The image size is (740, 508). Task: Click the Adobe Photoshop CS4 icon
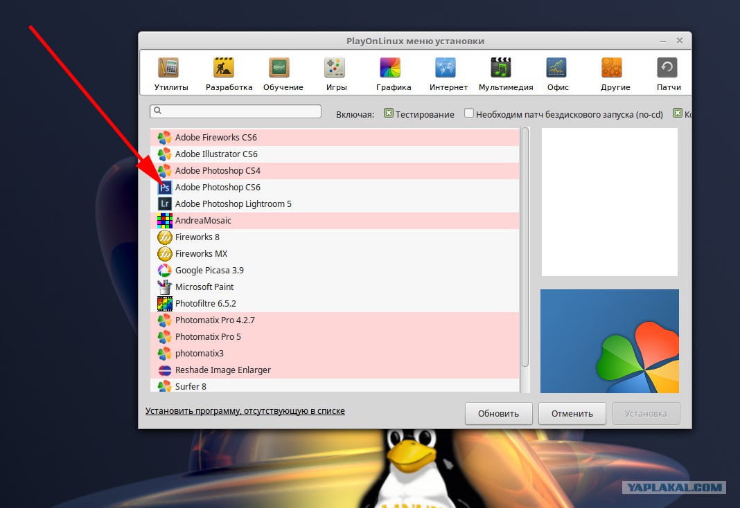click(164, 170)
